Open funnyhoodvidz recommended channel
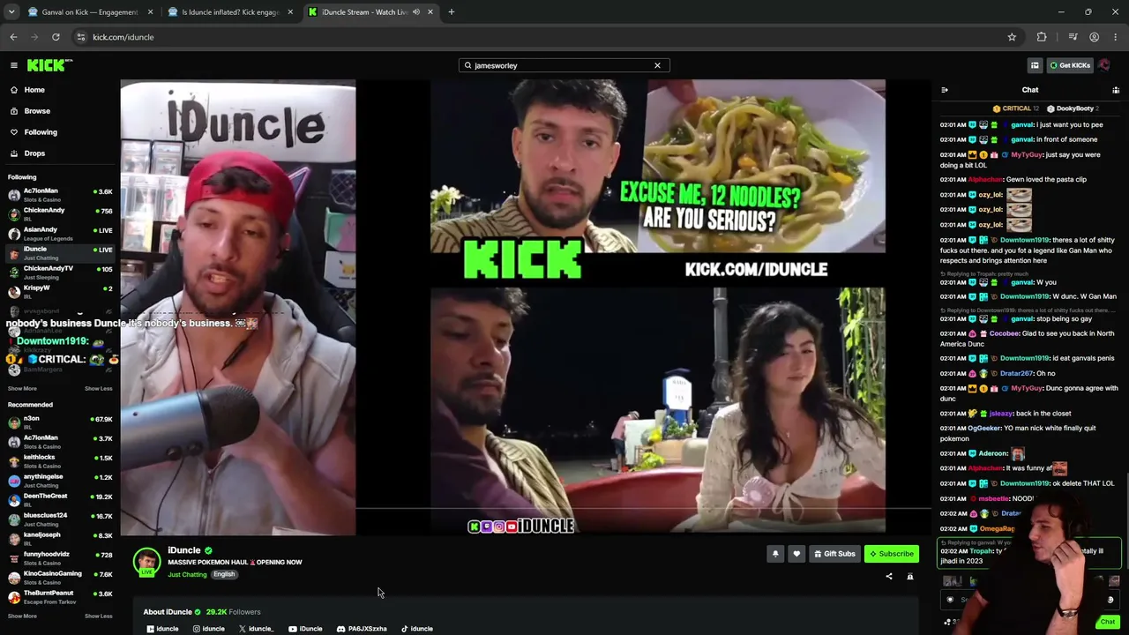This screenshot has height=635, width=1129. tap(60, 557)
